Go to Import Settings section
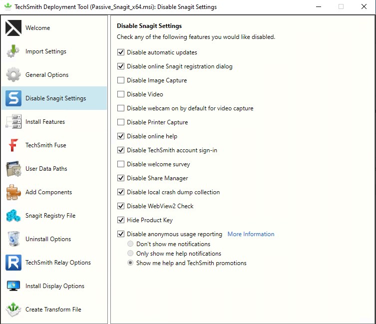This screenshot has width=376, height=324. click(46, 51)
